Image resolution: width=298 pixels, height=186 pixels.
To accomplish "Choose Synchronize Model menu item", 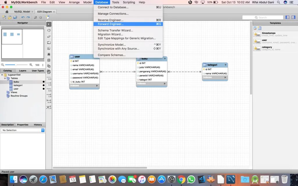I will pos(128,44).
